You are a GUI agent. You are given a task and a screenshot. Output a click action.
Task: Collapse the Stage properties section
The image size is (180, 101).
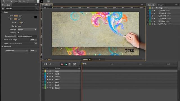click(x=2, y=12)
